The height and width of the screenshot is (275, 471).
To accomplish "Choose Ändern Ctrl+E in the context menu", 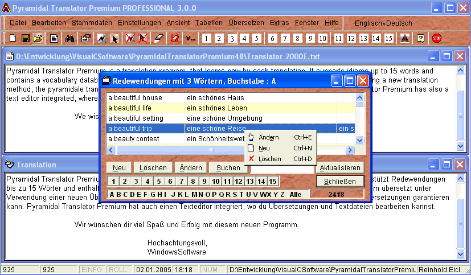I will [x=281, y=137].
